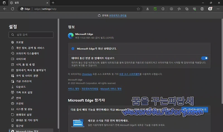Open the favorites list icon
The image size is (223, 132).
(x=179, y=9)
